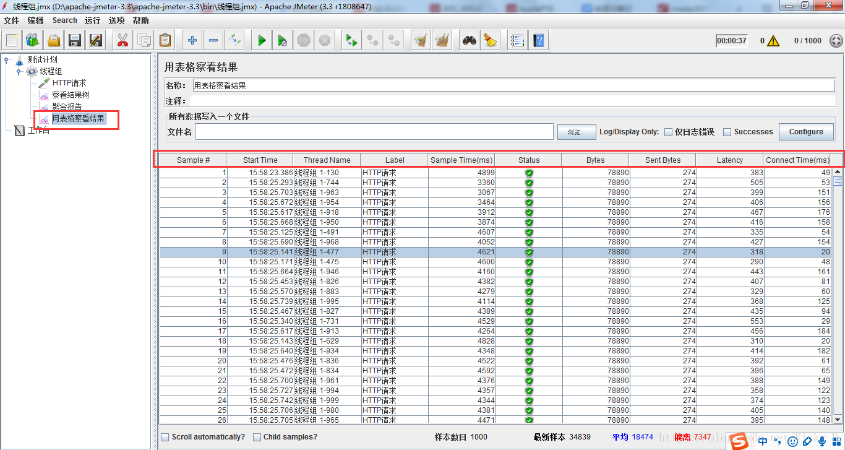Open the Templates icon in toolbar

pos(33,41)
